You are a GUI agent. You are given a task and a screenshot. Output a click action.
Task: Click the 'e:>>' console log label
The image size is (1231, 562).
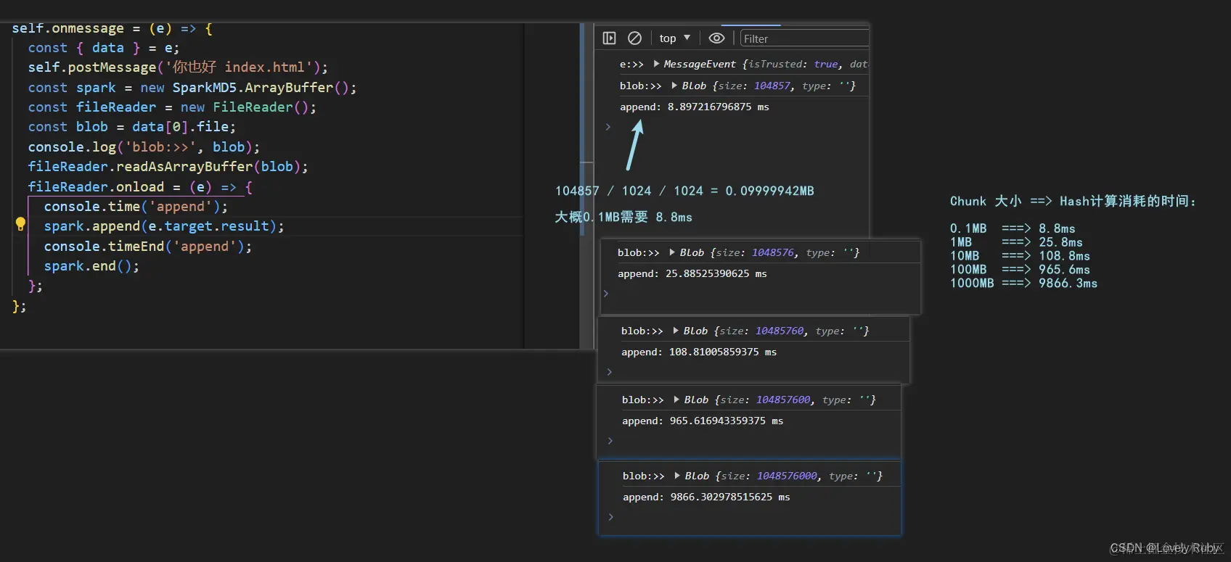point(631,65)
